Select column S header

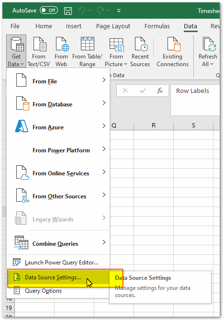pos(193,126)
